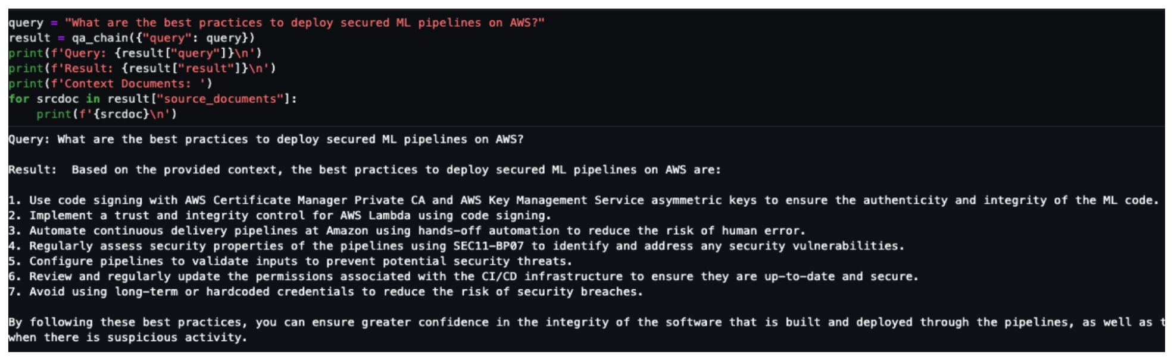Image resolution: width=1174 pixels, height=360 pixels.
Task: Click the 'Result: Based on the provided context' line
Action: [364, 170]
